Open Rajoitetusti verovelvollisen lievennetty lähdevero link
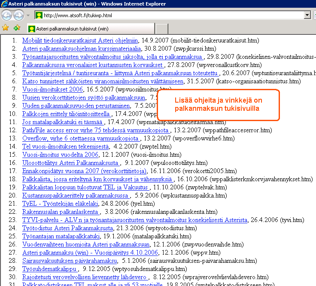Image resolution: width=316 pixels, height=286 pixels. (x=85, y=277)
